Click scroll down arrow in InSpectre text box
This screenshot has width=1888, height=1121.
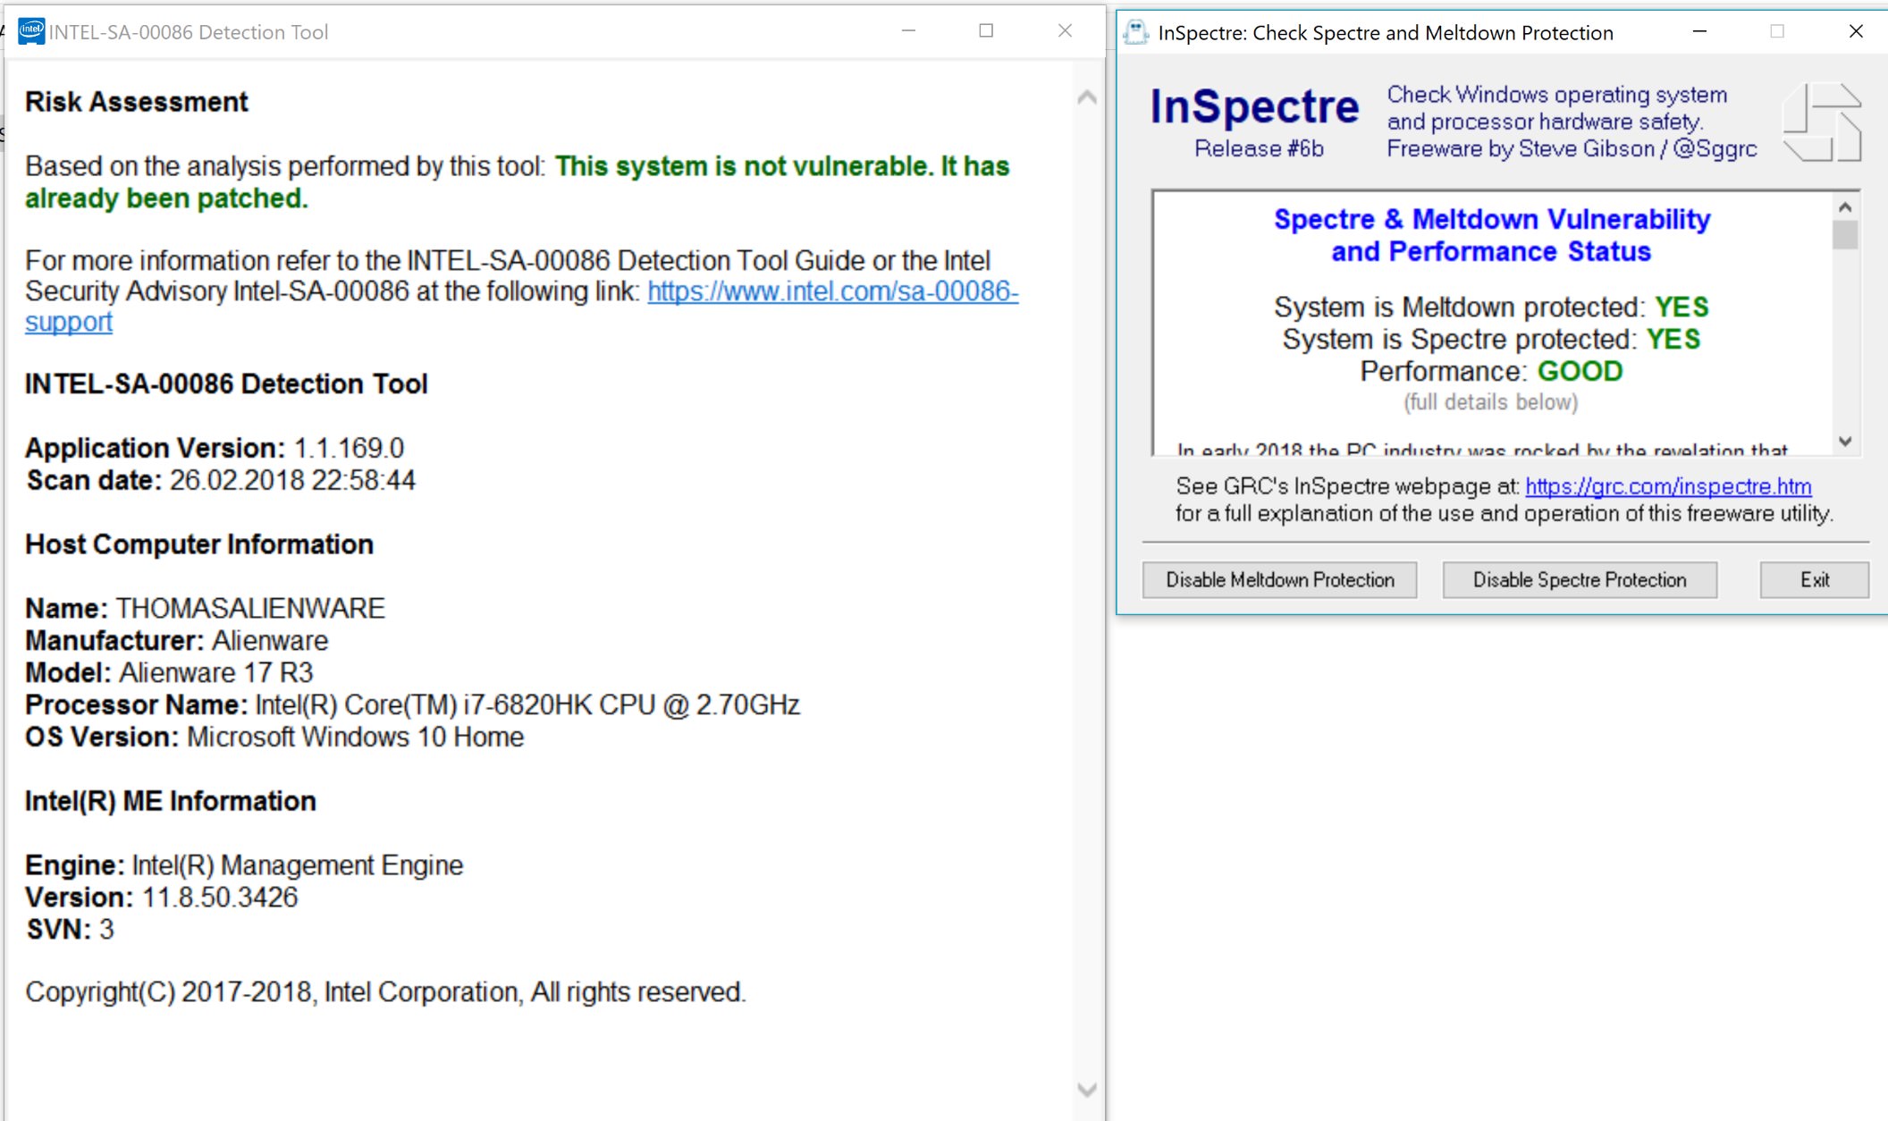coord(1845,441)
